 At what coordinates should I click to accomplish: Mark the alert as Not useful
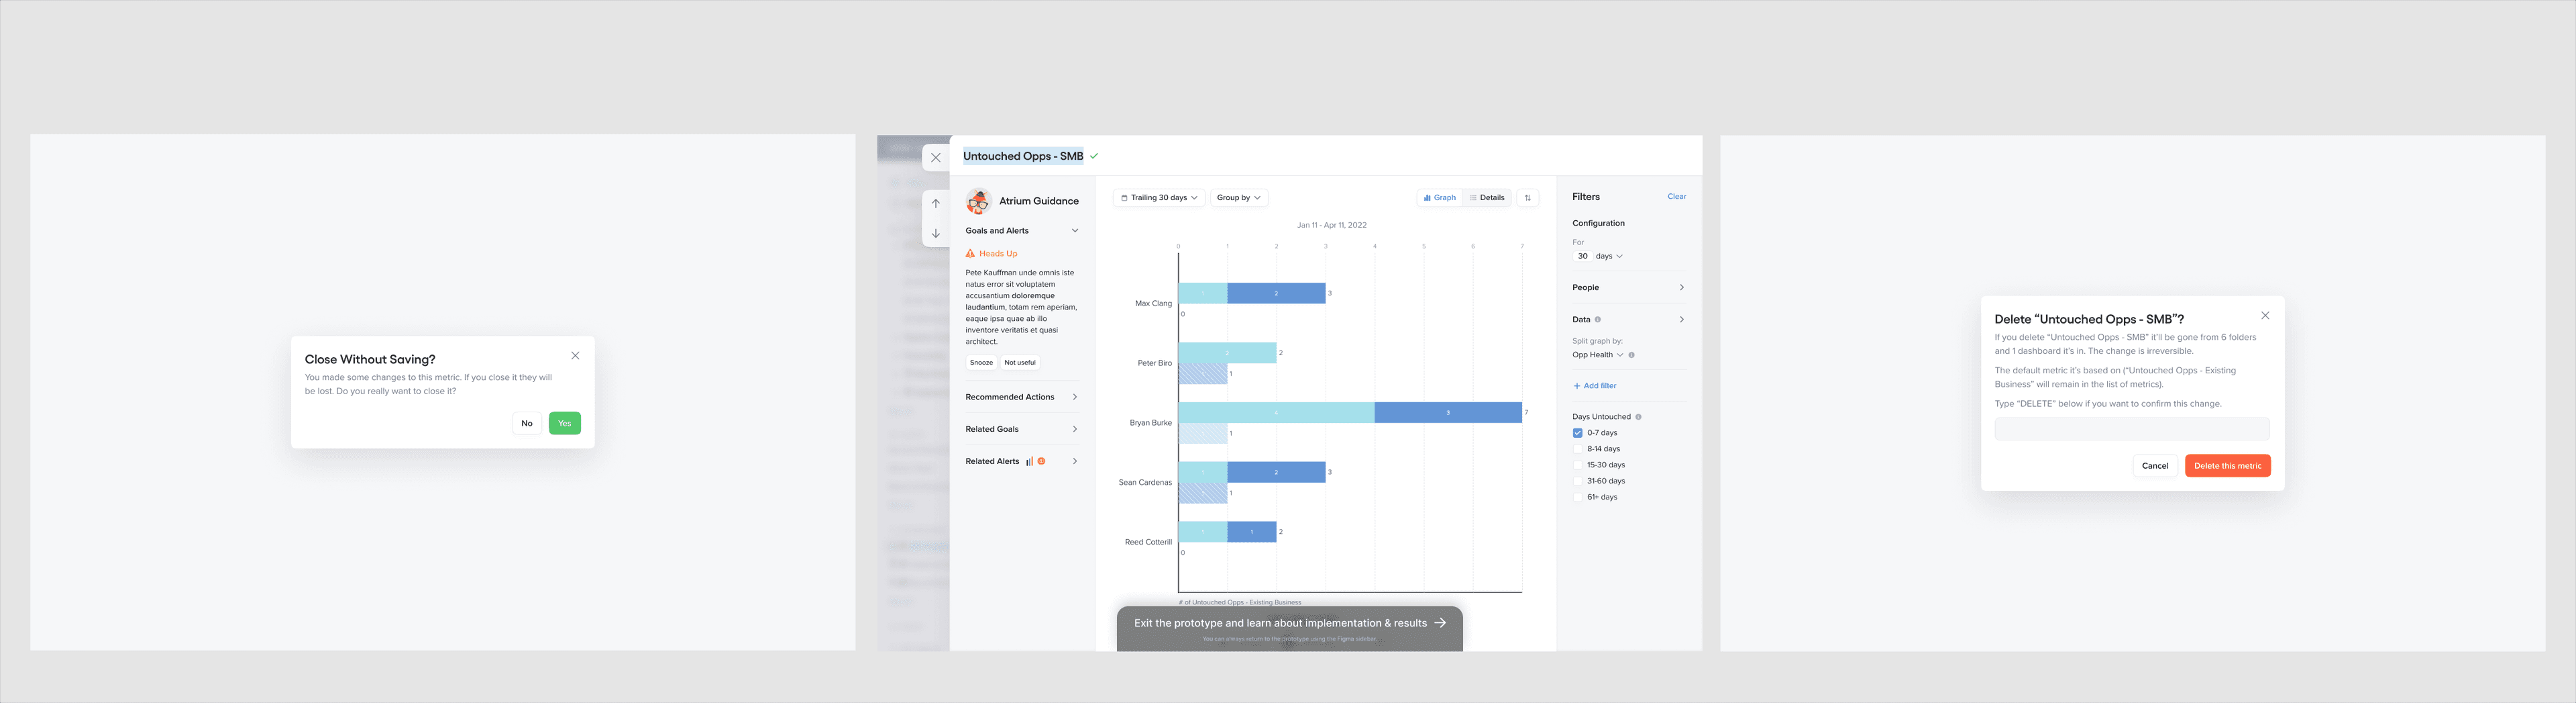pyautogui.click(x=1020, y=363)
